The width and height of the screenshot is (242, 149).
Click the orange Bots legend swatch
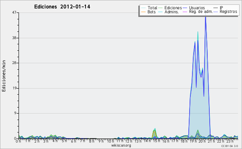coord(143,12)
